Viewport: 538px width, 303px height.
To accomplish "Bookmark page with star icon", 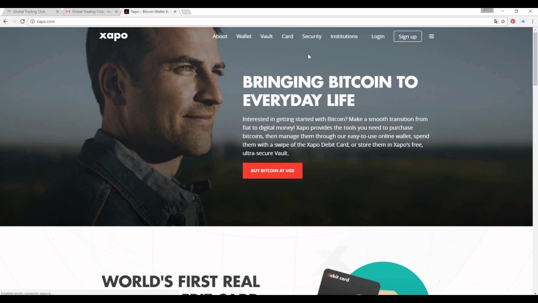I will 503,21.
